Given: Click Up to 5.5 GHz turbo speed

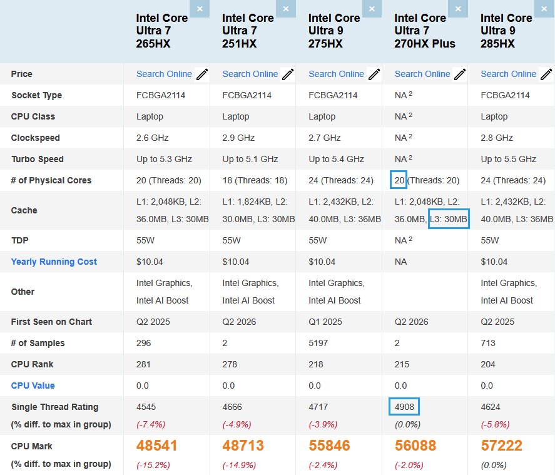Looking at the screenshot, I should 508,159.
